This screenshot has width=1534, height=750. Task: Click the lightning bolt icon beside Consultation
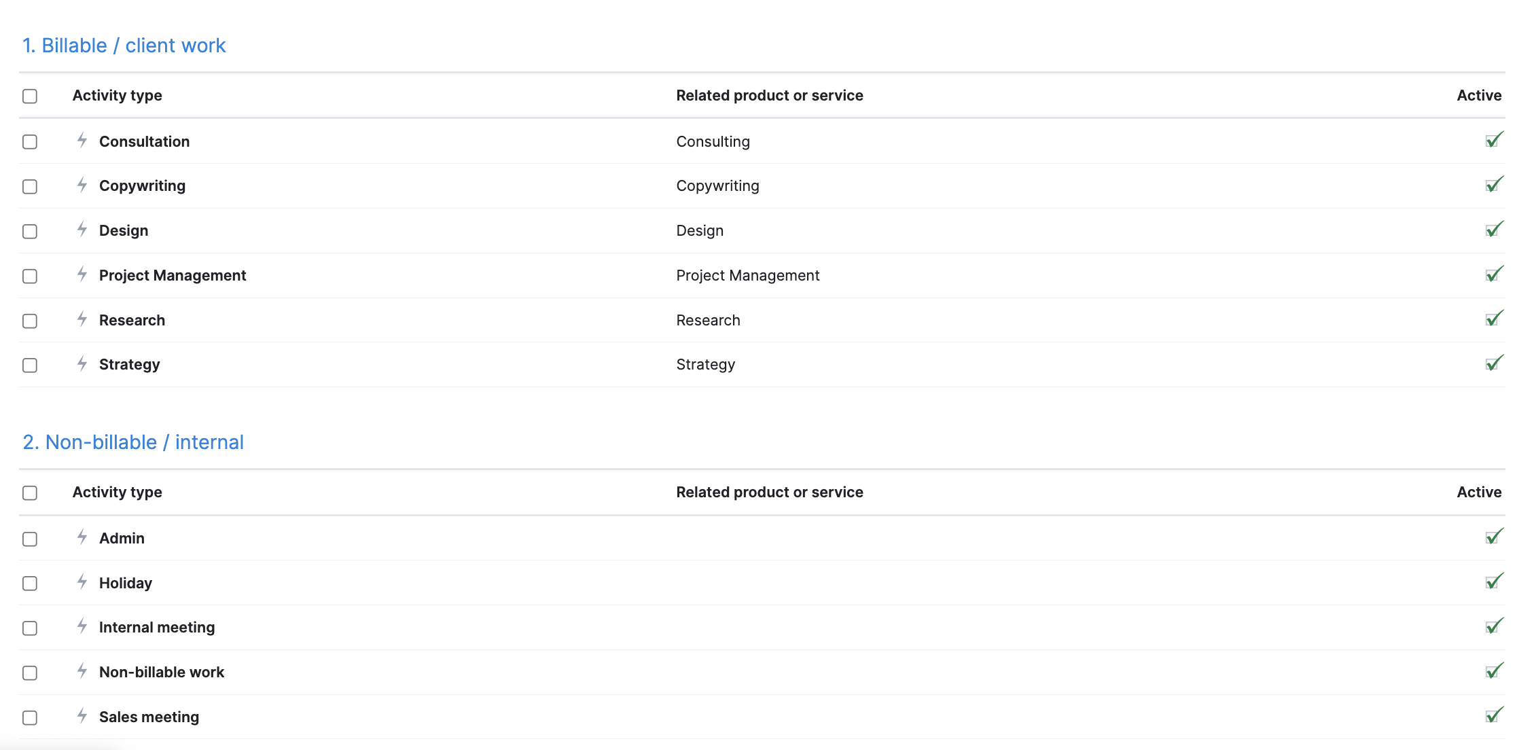pyautogui.click(x=82, y=141)
